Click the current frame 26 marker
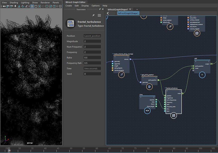The height and width of the screenshot is (153, 218). coord(9,150)
